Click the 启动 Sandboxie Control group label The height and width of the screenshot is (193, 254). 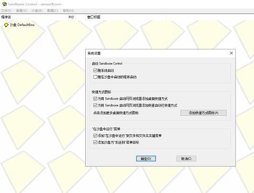click(107, 63)
